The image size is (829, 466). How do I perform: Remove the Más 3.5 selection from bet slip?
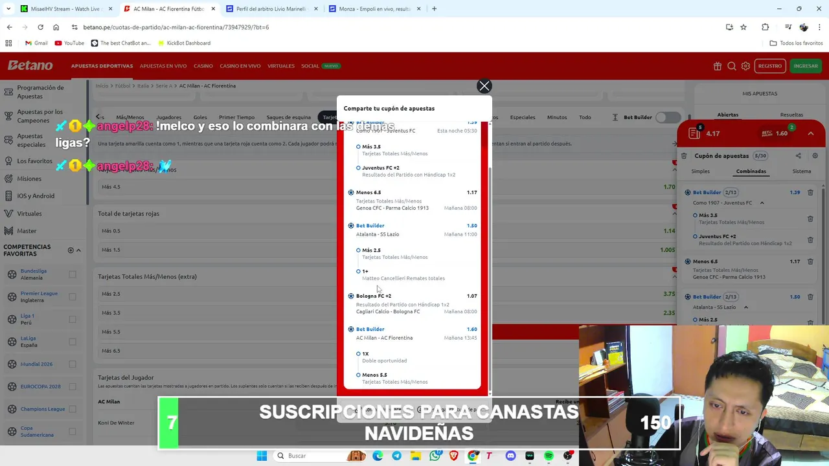tap(810, 219)
